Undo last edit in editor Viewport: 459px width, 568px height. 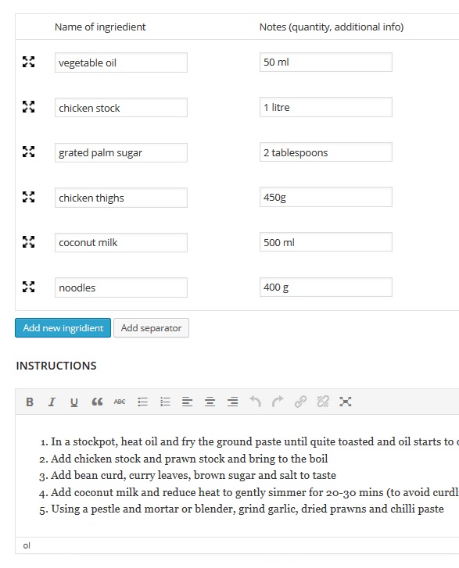tap(255, 402)
